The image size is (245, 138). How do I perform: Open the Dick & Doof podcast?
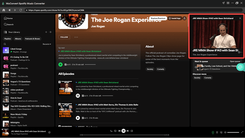click(28, 99)
